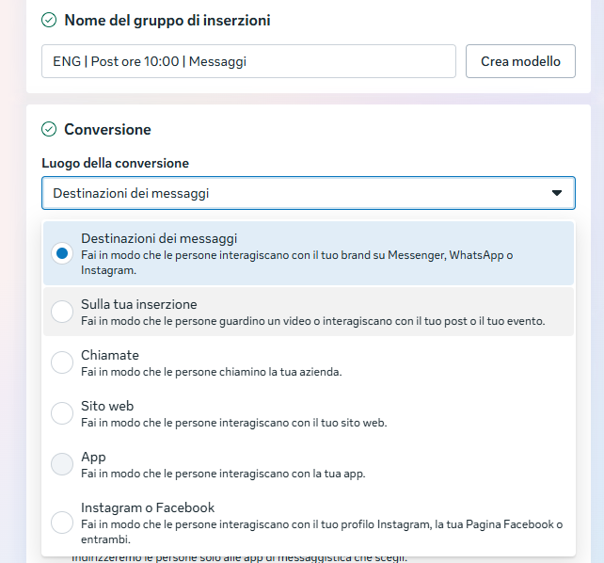Click the 'Chiamate' option title in the list
604x563 pixels.
click(x=110, y=355)
